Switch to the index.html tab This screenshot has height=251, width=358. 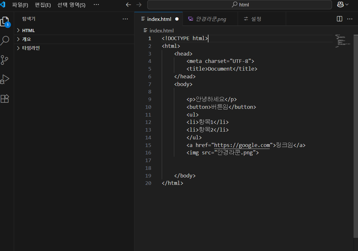[158, 19]
